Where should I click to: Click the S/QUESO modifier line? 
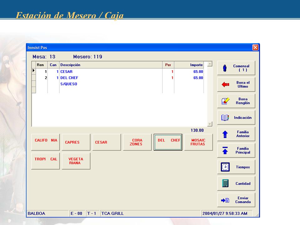111,84
